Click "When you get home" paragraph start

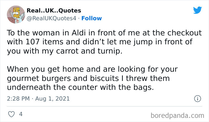coord(45,69)
